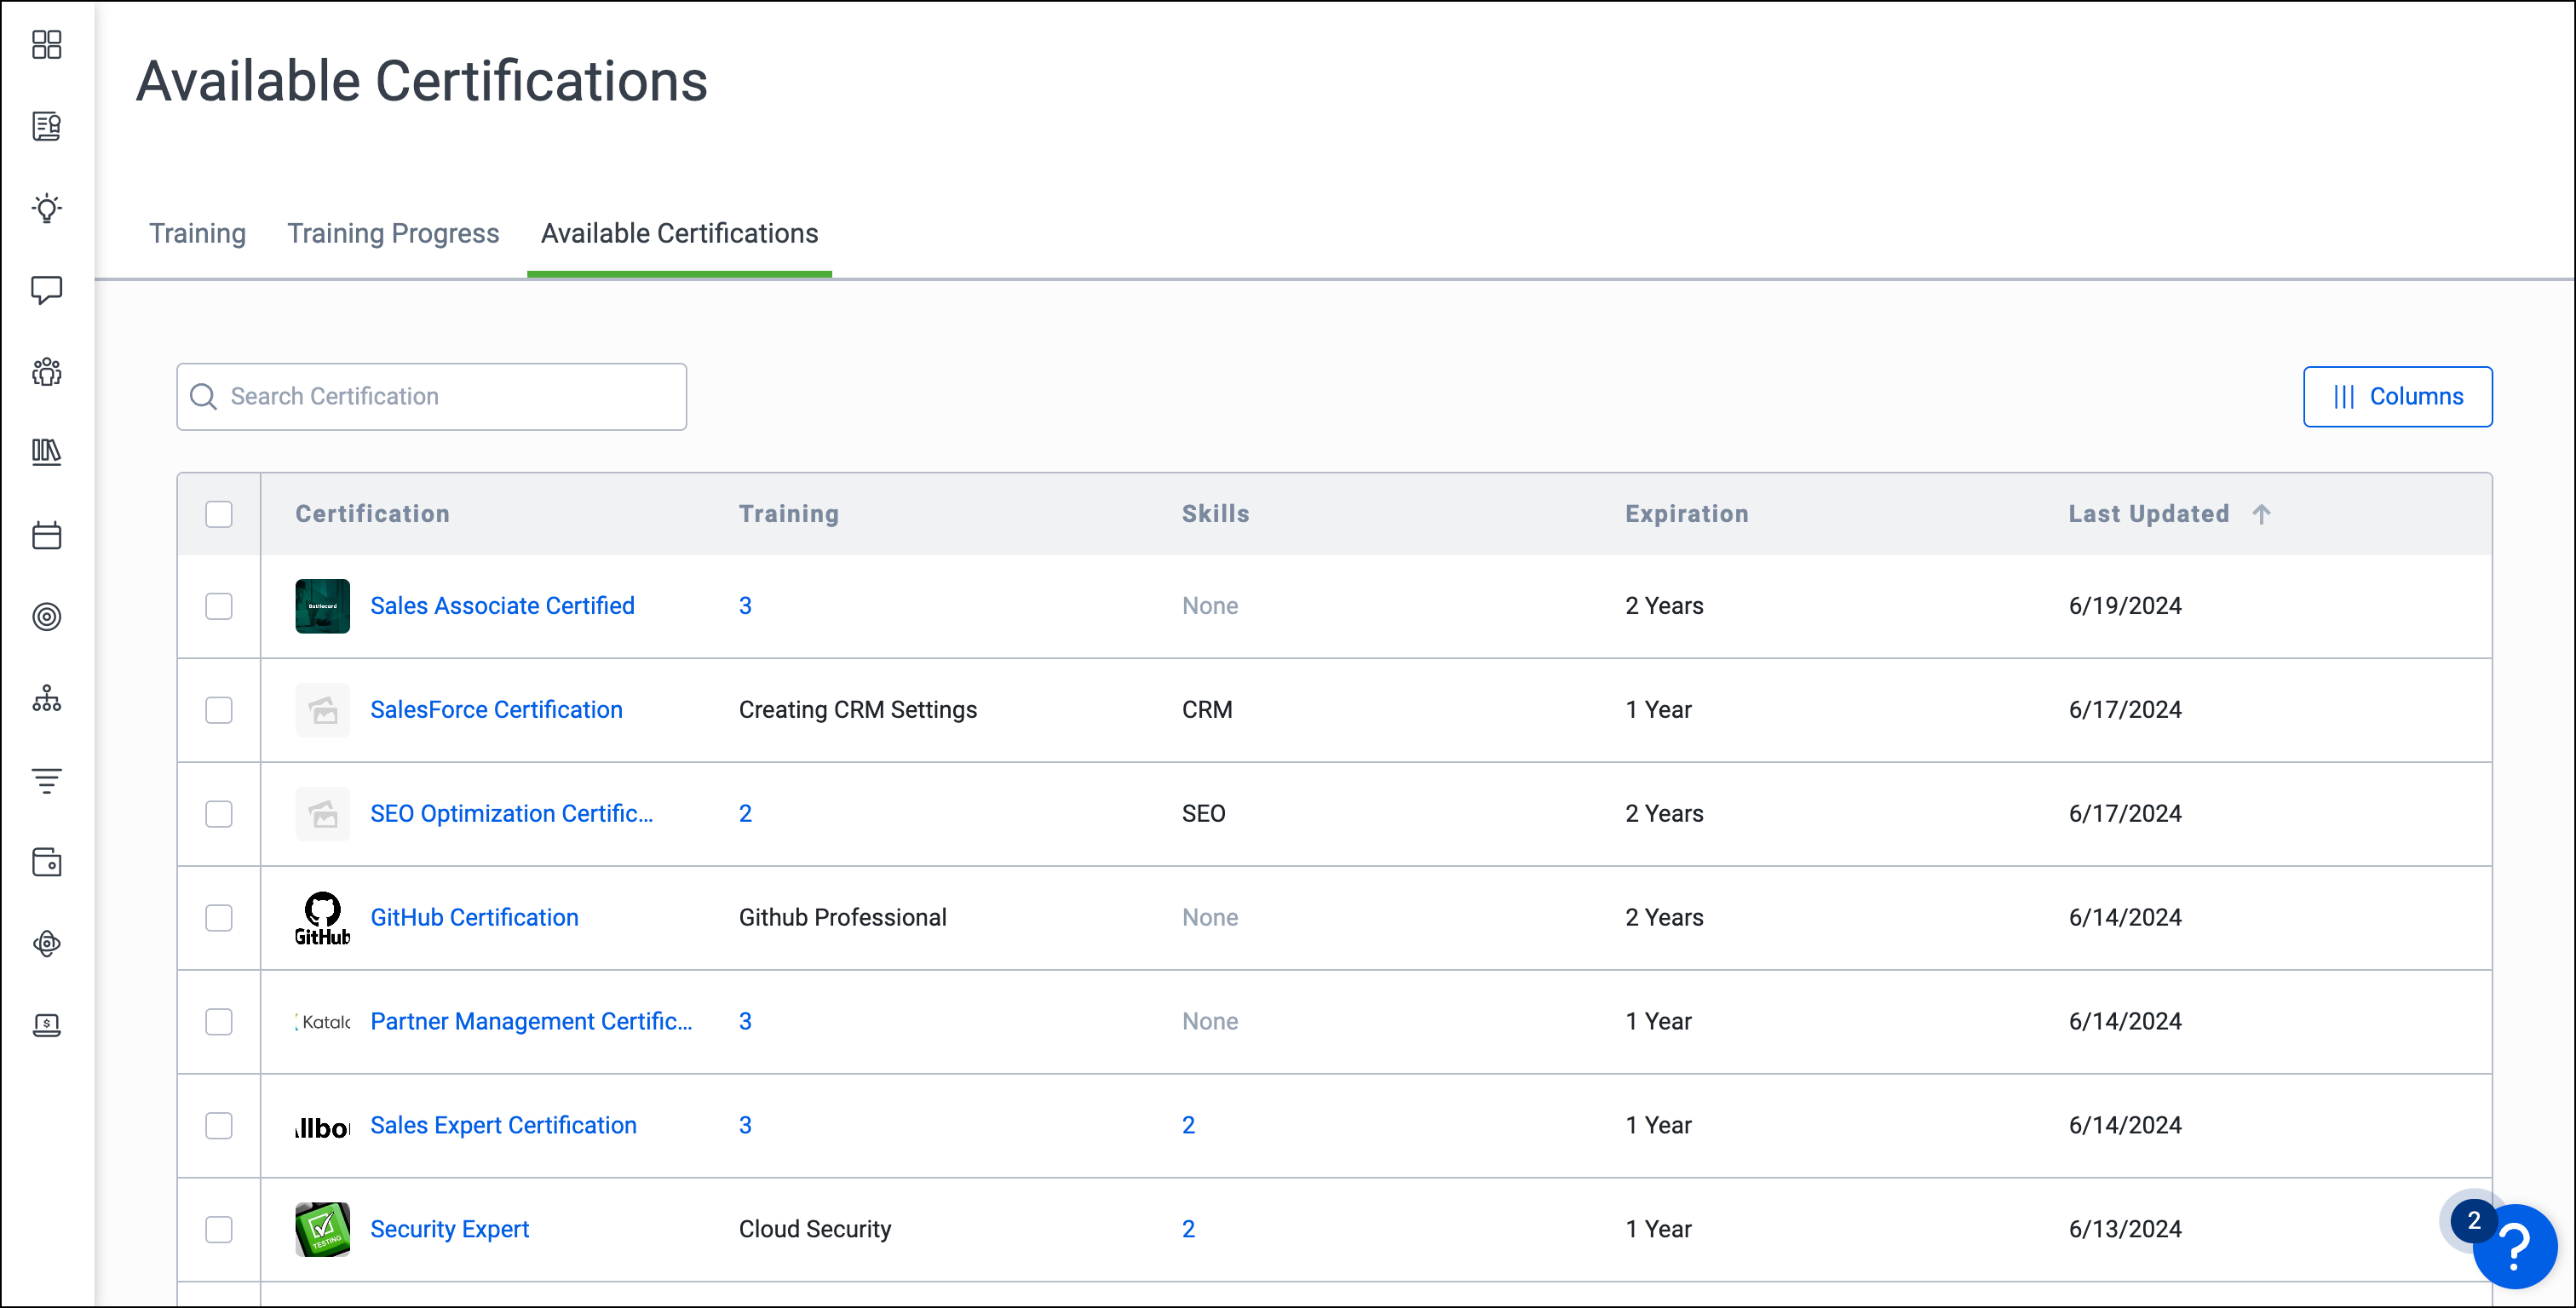Click the 6/19/2024 date cell

2125,606
